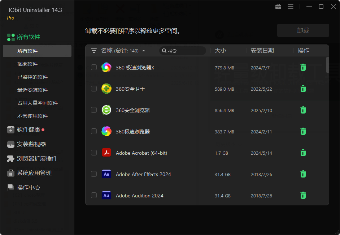The width and height of the screenshot is (340, 235).
Task: Click the 软件健康 sidebar icon
Action: pos(10,130)
